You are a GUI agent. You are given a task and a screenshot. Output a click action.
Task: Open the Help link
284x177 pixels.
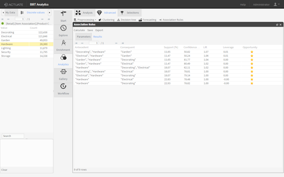[x=243, y=5]
